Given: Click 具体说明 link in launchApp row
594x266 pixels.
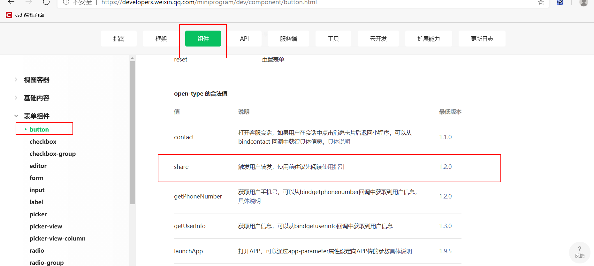Looking at the screenshot, I should tap(401, 251).
